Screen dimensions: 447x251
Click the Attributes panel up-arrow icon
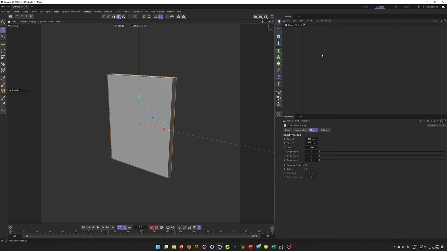point(428,121)
